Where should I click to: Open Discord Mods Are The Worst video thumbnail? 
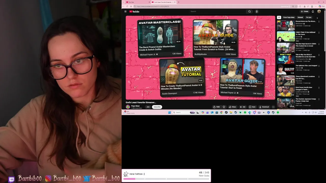[286, 25]
